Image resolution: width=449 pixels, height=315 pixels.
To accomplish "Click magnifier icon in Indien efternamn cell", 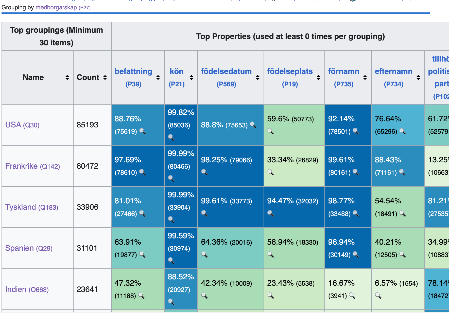I will 378,296.
